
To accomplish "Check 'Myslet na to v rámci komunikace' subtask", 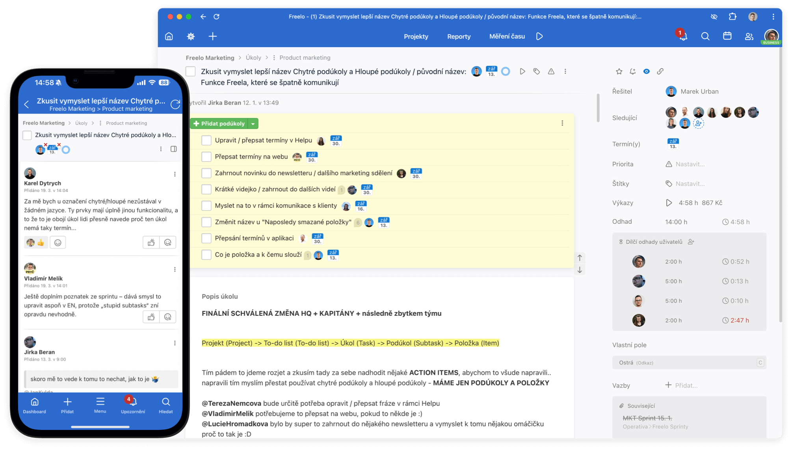I will pyautogui.click(x=206, y=206).
